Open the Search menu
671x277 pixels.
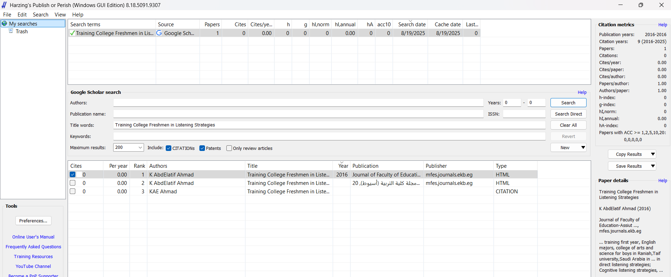tap(41, 15)
